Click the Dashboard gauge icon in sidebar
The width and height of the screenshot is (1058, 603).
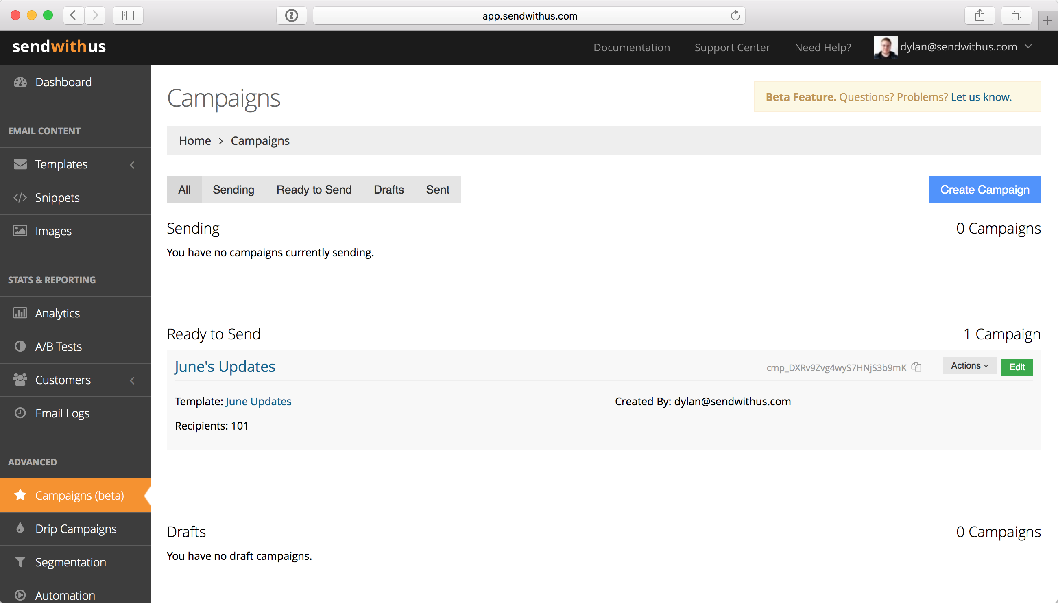[x=20, y=82]
